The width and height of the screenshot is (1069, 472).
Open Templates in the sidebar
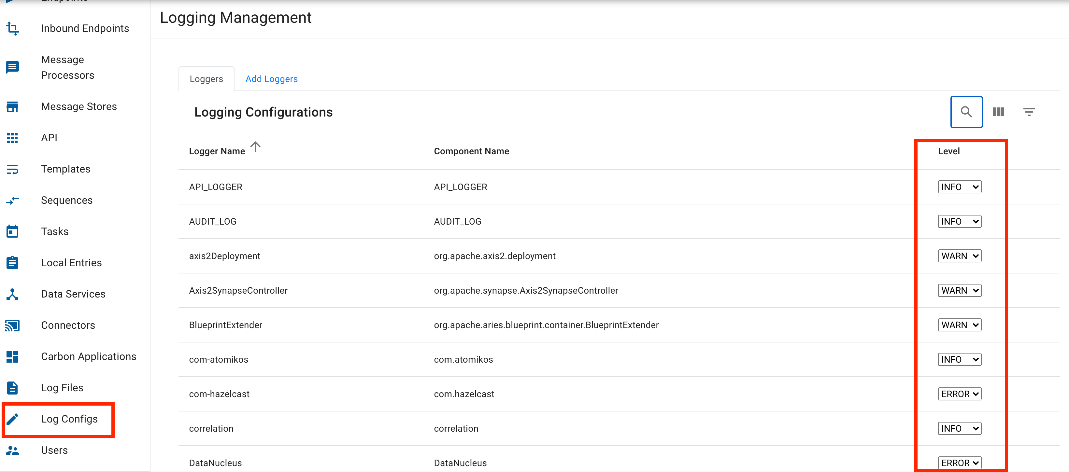[x=65, y=169]
